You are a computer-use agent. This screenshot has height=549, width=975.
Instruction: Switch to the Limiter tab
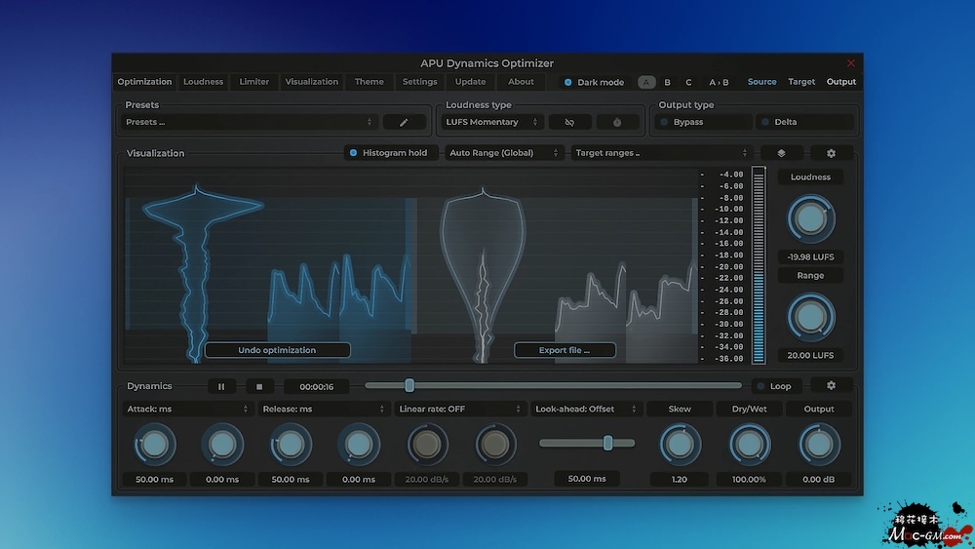pyautogui.click(x=254, y=82)
